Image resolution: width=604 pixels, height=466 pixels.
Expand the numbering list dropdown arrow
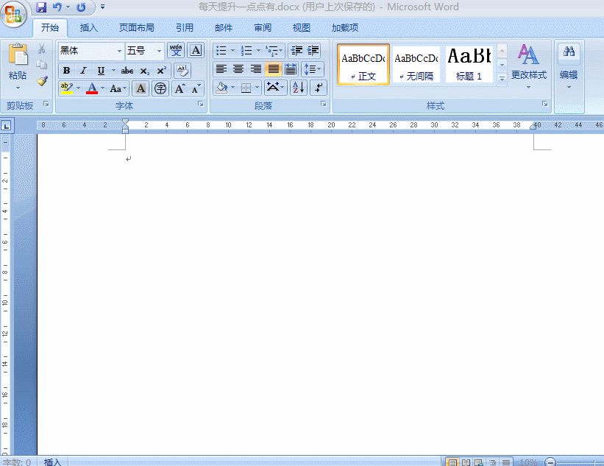(x=258, y=51)
